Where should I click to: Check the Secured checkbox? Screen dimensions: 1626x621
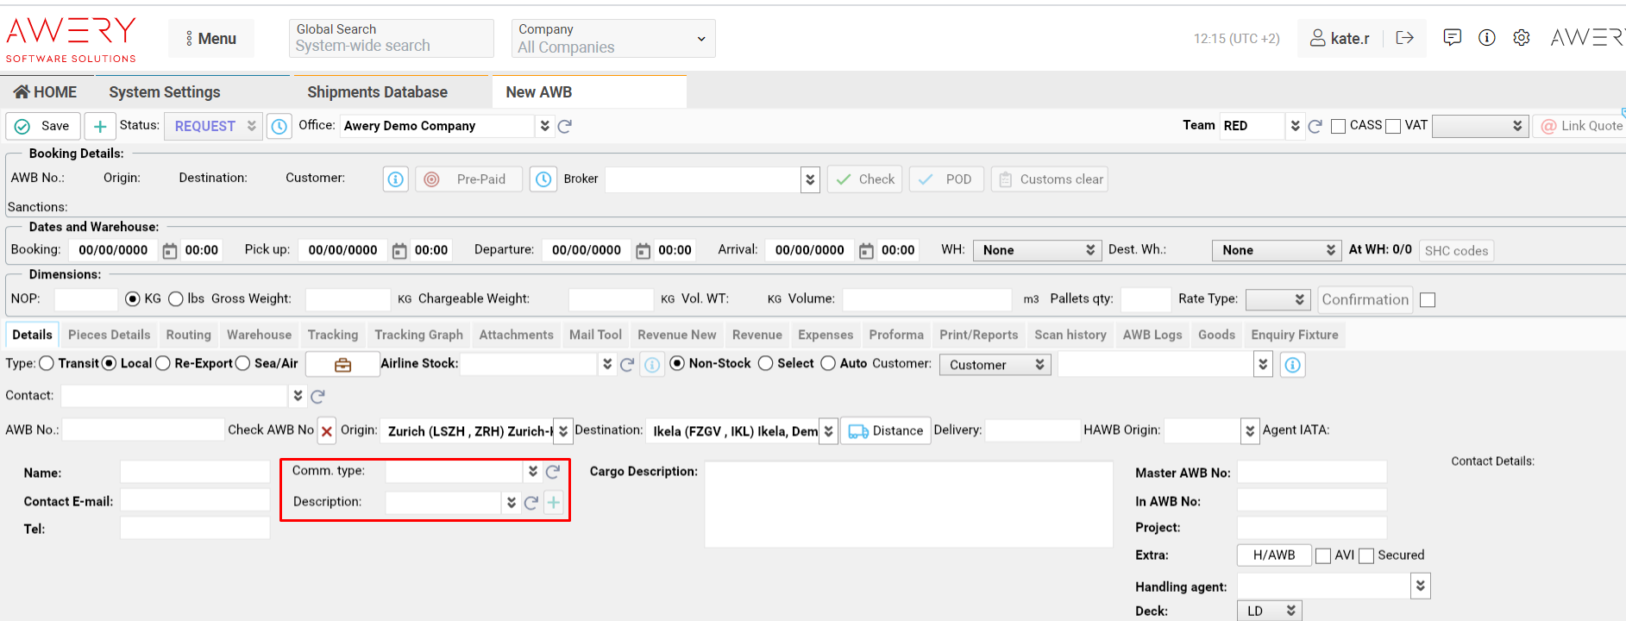coord(1366,556)
